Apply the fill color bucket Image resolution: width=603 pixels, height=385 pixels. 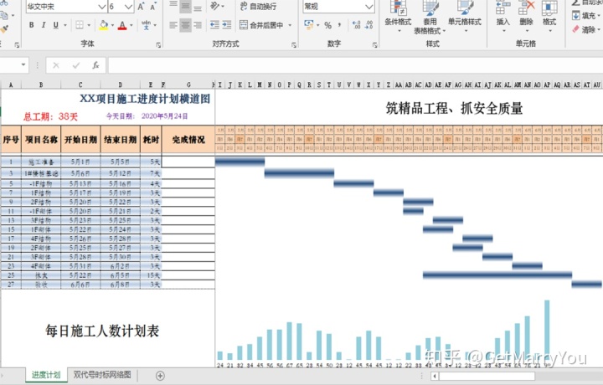(104, 25)
